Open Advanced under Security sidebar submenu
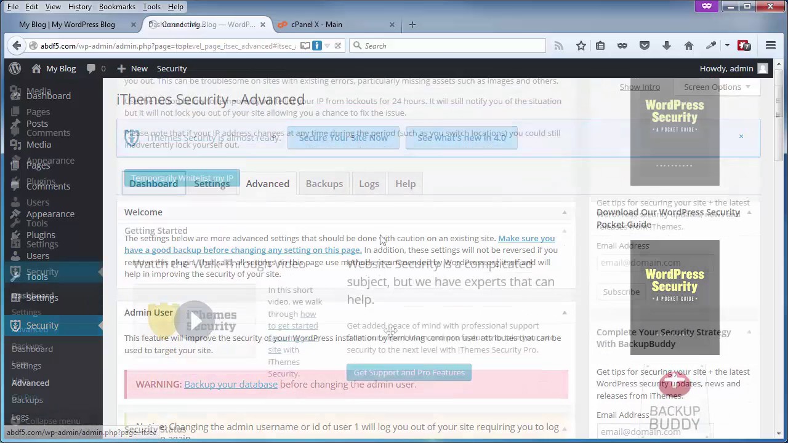The width and height of the screenshot is (788, 443). click(30, 383)
